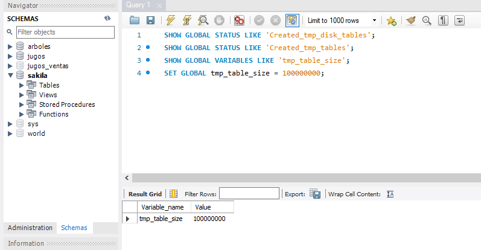
Task: Select the sakila schema name
Action: point(37,75)
